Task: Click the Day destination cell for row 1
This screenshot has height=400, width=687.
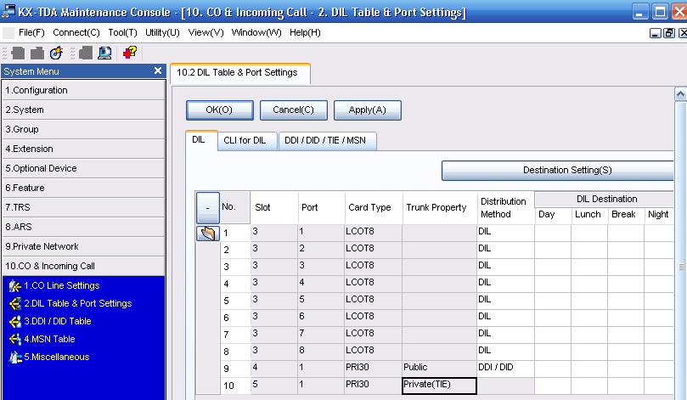Action: (x=553, y=232)
